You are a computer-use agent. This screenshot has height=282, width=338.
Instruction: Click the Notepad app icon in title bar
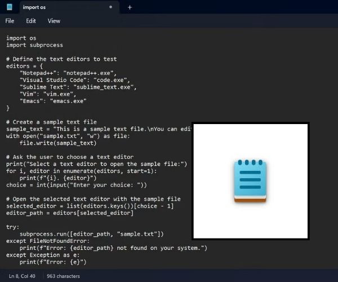[10, 7]
